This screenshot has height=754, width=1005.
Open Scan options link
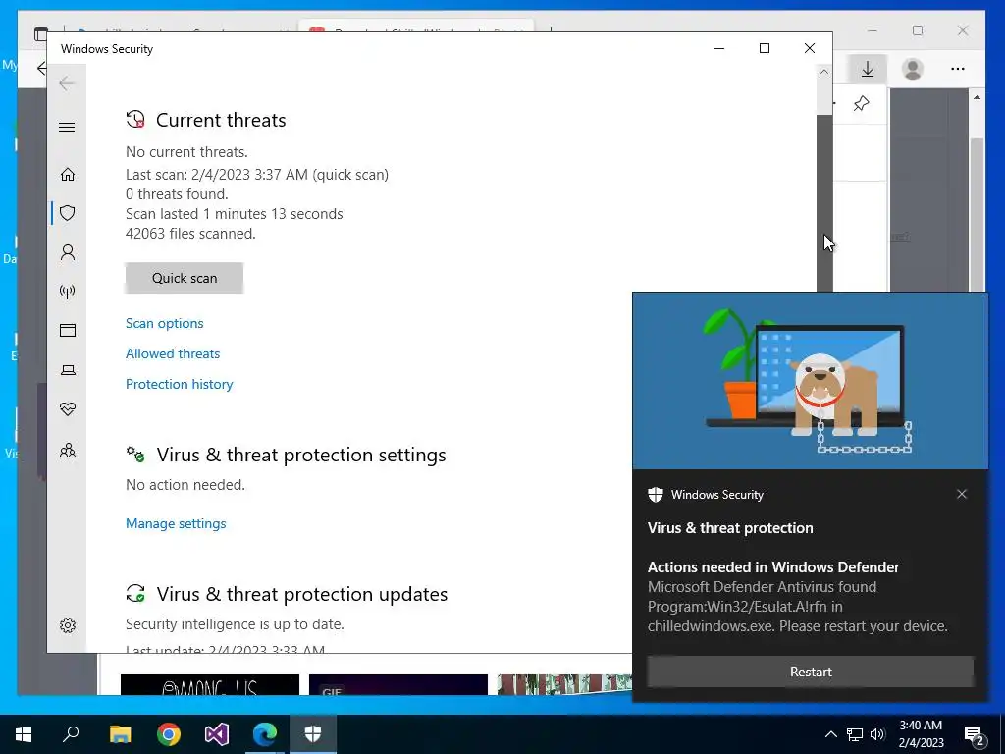coord(165,323)
